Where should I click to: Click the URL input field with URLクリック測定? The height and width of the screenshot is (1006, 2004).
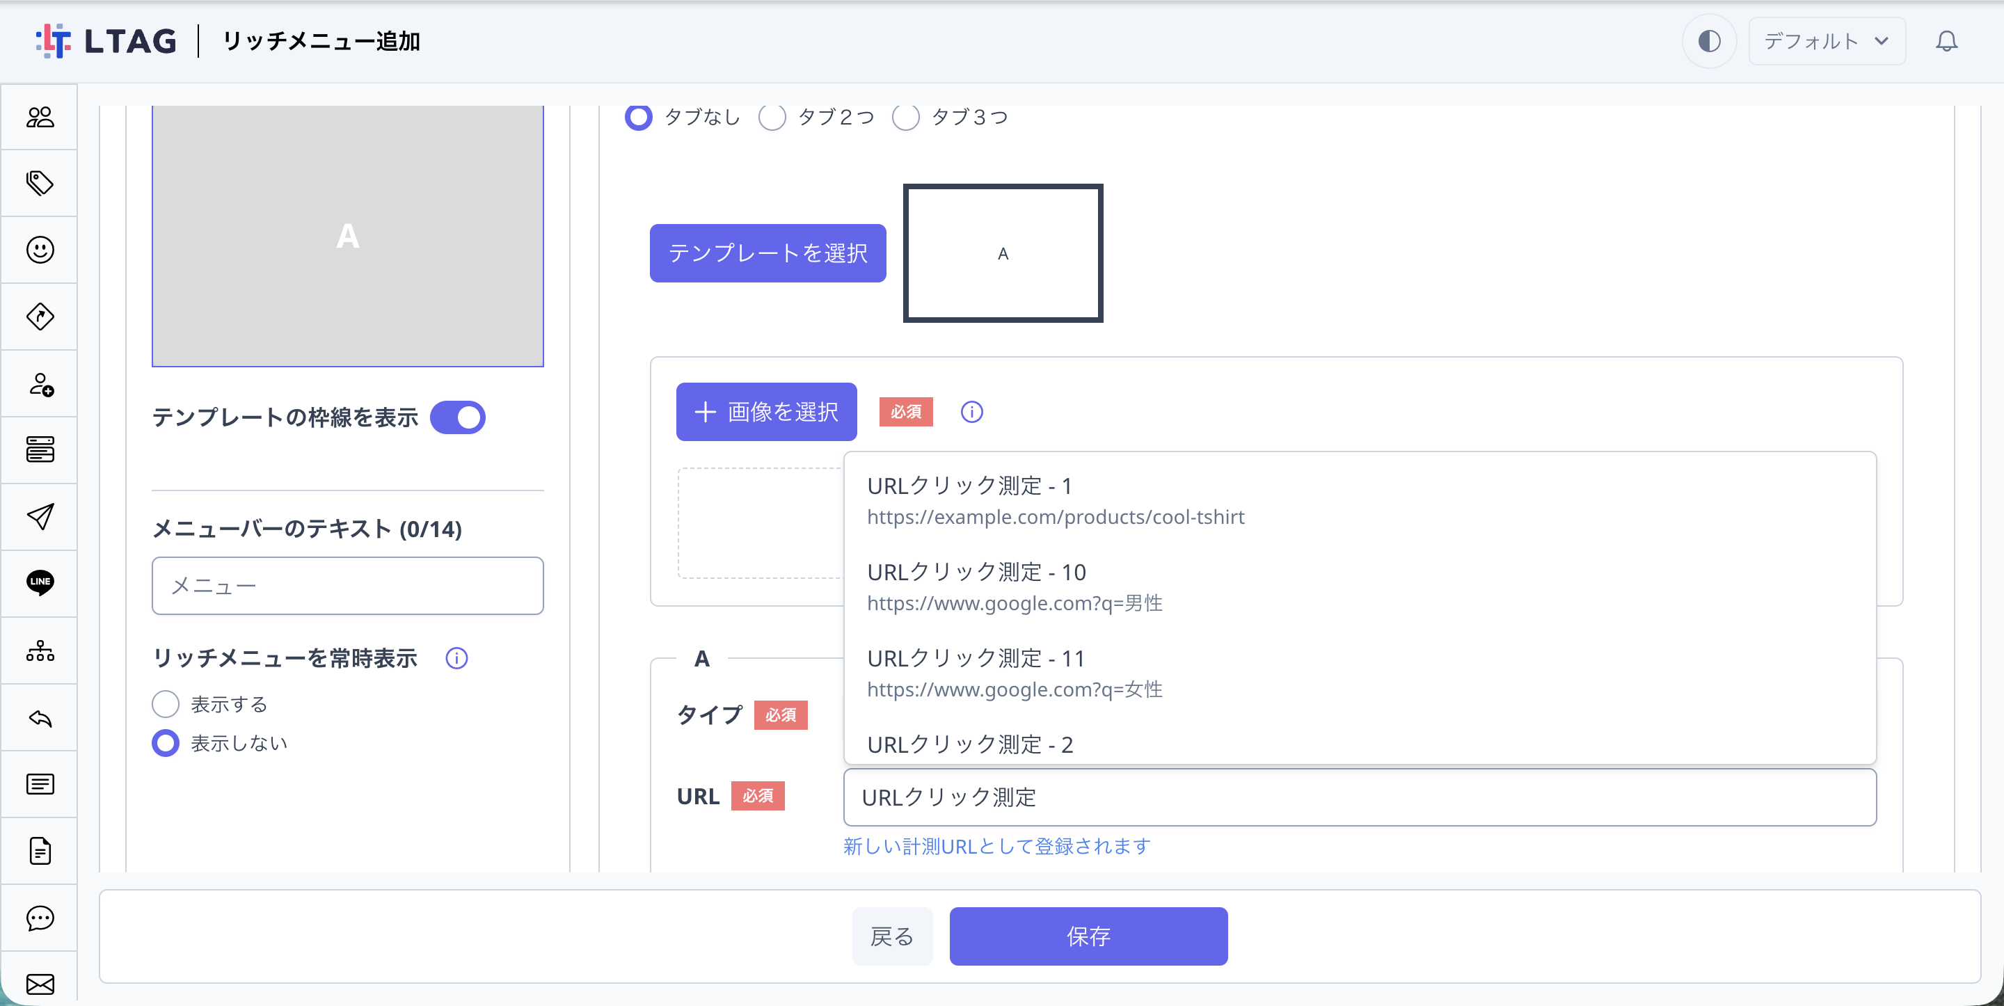1359,797
